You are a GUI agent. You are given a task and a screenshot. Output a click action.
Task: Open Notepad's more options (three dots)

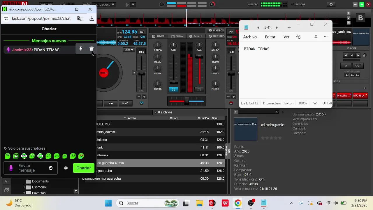click(326, 37)
